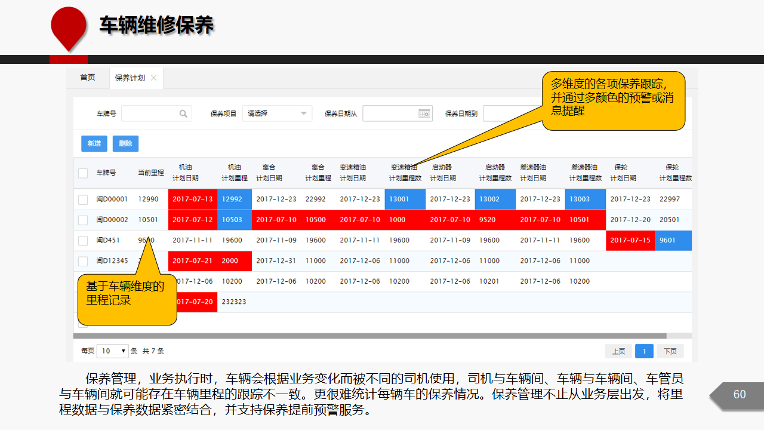
Task: Click the 启动器 计划日期 column header
Action: coord(443,173)
